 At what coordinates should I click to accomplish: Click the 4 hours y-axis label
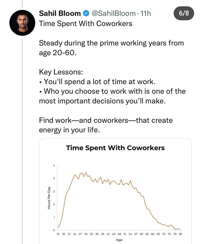(54, 166)
